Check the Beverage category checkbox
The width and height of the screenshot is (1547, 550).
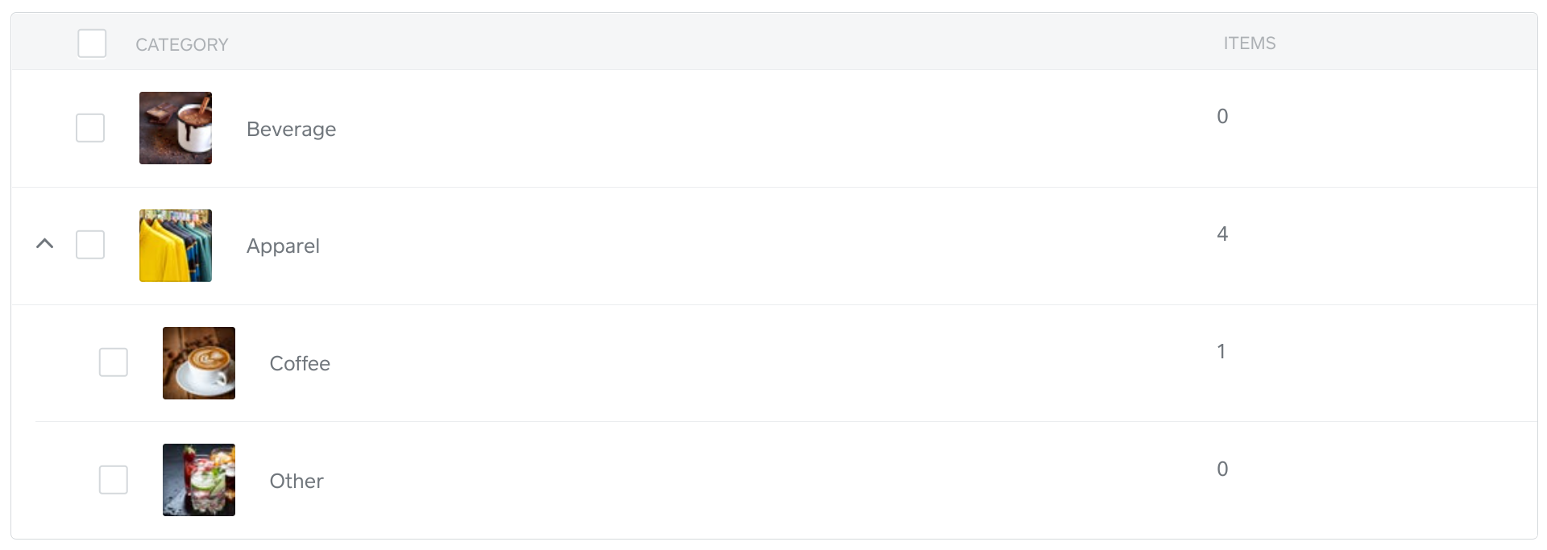point(90,128)
